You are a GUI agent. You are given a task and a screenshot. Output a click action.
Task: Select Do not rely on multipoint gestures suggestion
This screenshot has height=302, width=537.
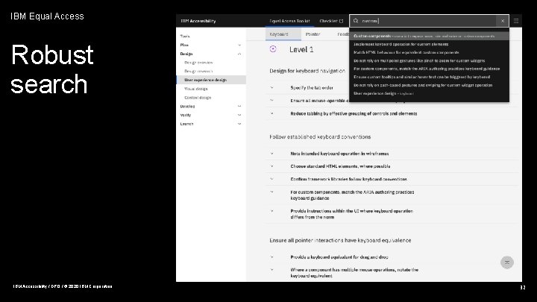[x=429, y=60]
